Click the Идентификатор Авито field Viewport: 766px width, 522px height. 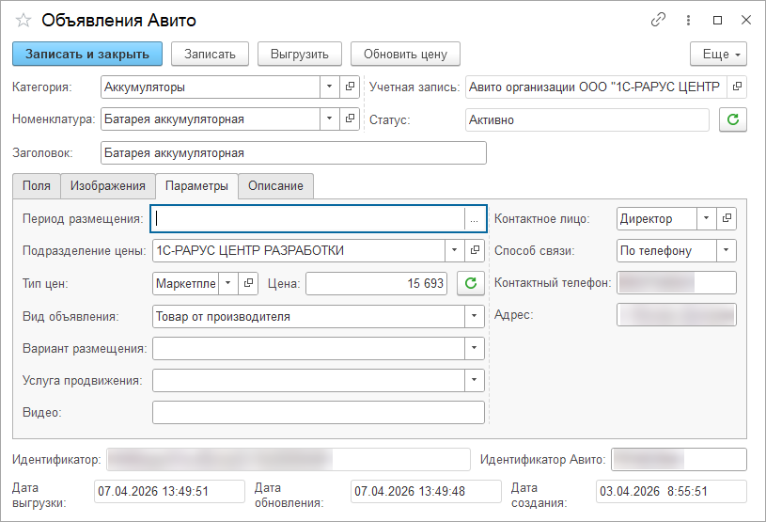(679, 459)
